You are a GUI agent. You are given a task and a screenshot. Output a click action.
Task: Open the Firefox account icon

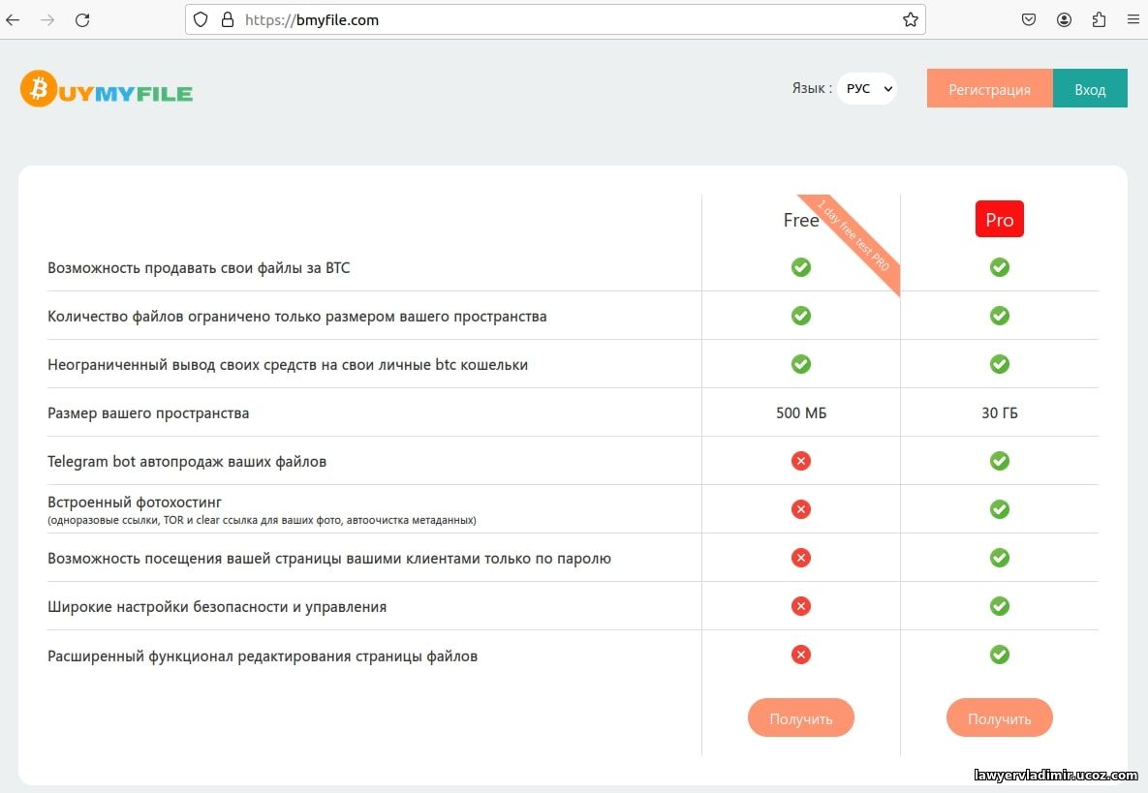[1064, 19]
